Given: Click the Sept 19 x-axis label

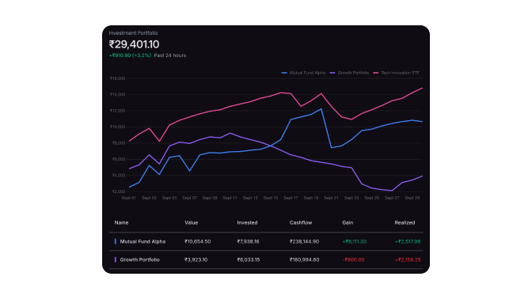Looking at the screenshot, I should click(311, 198).
